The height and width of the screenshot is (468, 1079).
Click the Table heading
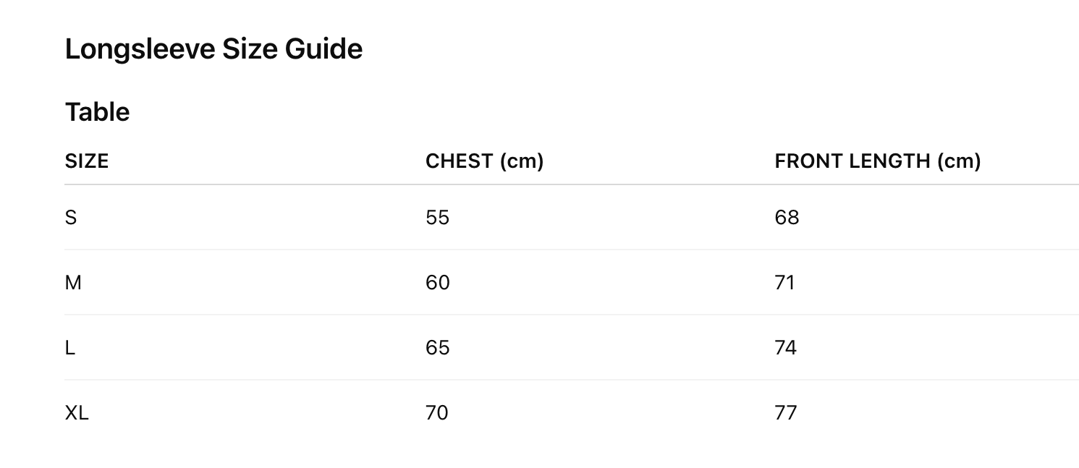point(97,112)
